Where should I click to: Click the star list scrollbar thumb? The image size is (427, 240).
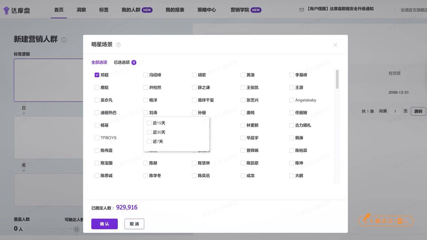pyautogui.click(x=337, y=79)
